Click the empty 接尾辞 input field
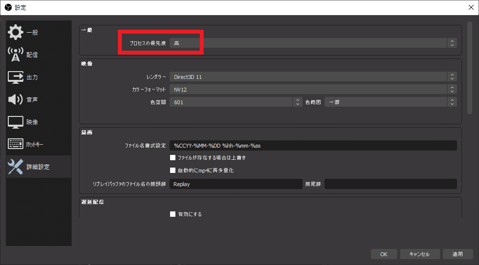Image resolution: width=479 pixels, height=265 pixels. coord(391,184)
